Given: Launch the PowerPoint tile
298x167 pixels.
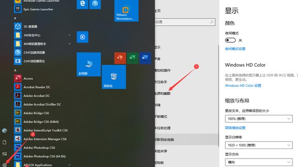Looking at the screenshot, I should click(120, 58).
